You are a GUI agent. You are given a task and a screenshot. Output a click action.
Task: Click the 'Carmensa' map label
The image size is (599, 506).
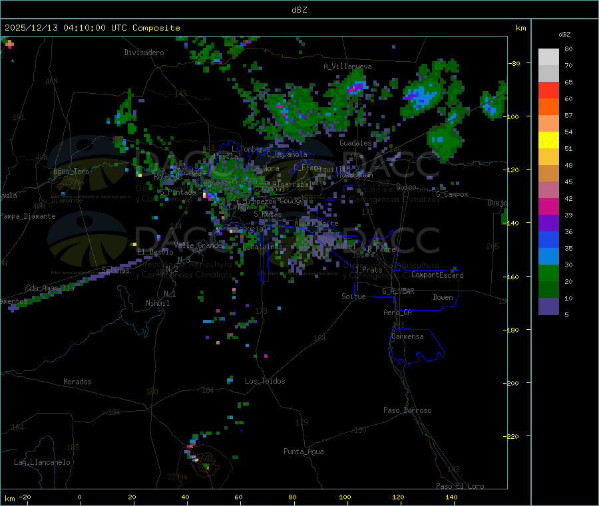[x=407, y=336]
